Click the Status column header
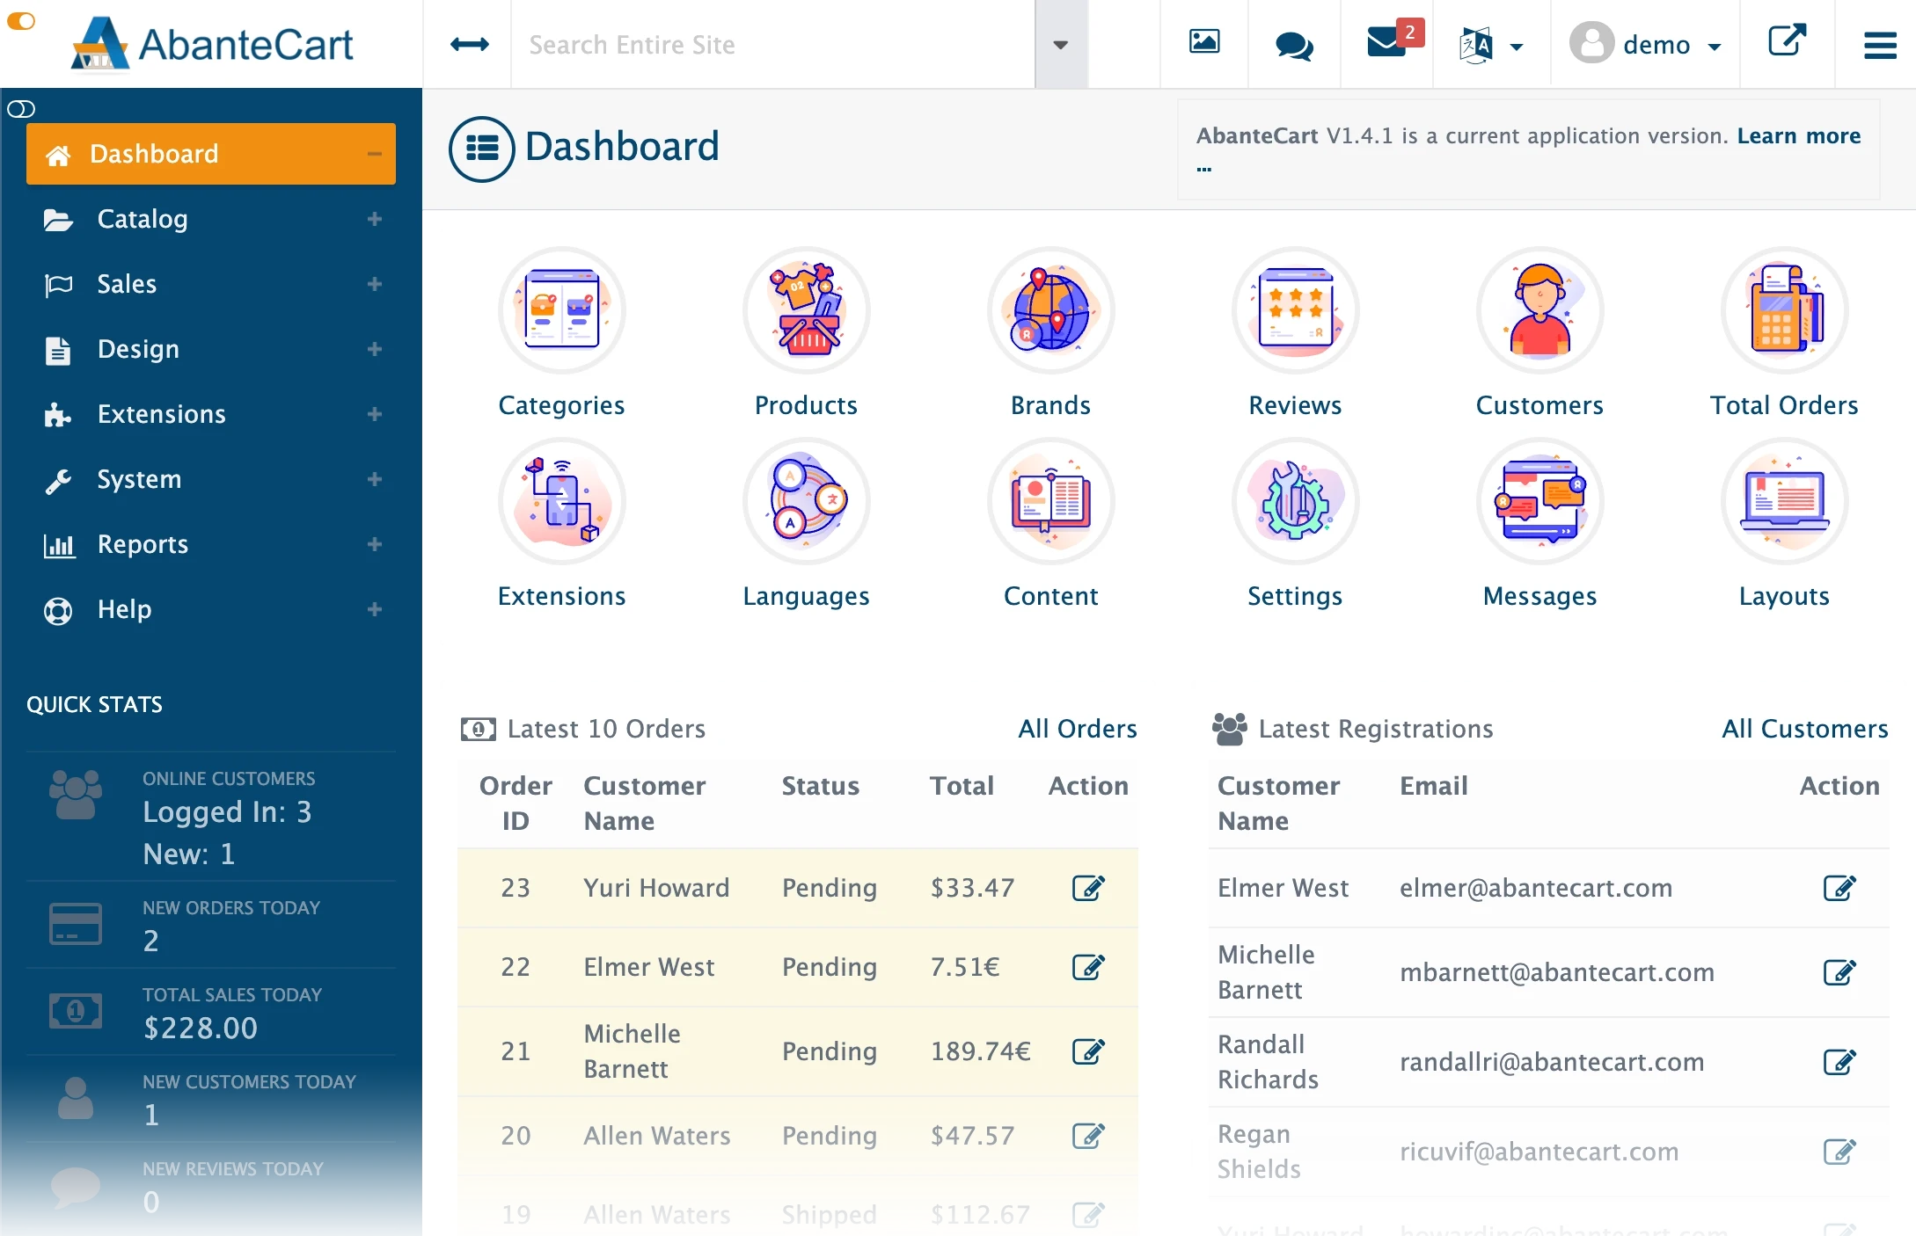Image resolution: width=1916 pixels, height=1236 pixels. [821, 786]
